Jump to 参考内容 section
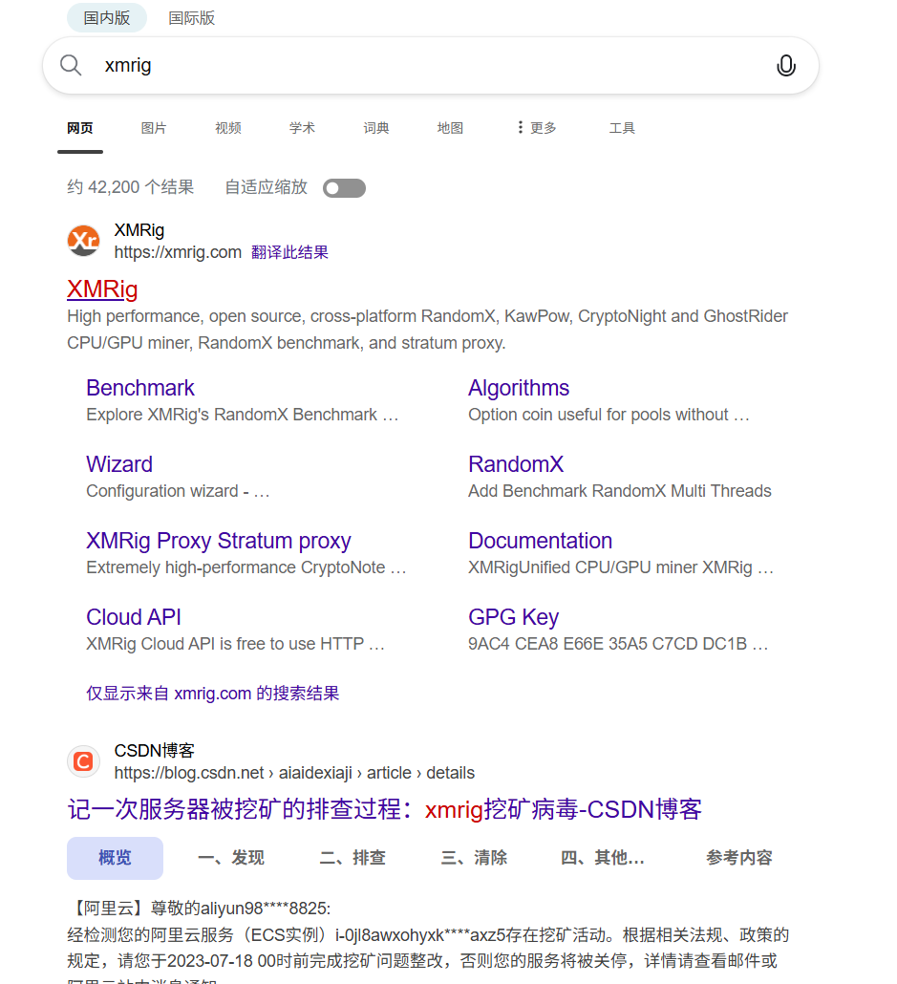Image resolution: width=897 pixels, height=984 pixels. [738, 858]
